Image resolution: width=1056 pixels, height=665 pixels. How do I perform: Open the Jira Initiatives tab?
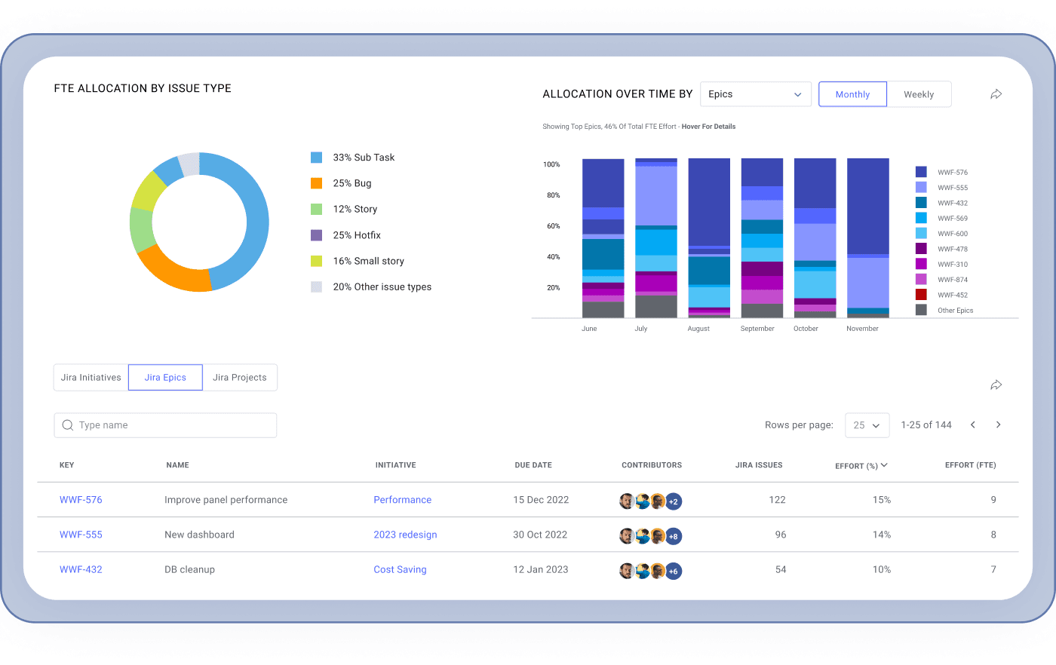tap(91, 378)
